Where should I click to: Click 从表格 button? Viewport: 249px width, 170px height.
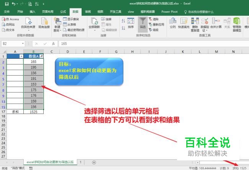(x=69, y=25)
